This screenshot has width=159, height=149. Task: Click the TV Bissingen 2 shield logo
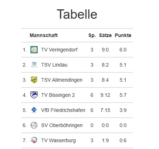click(x=34, y=95)
